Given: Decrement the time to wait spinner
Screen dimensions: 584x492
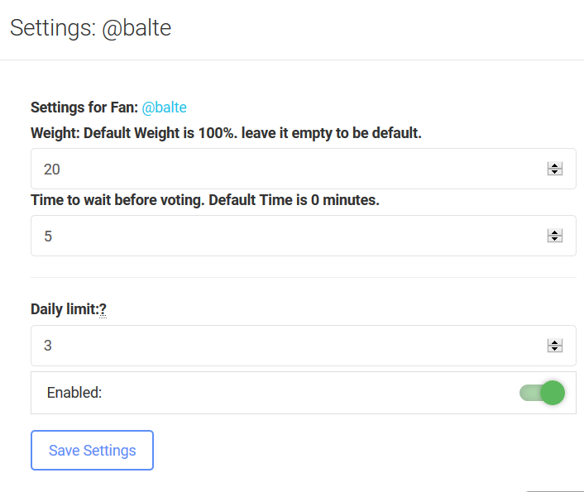Looking at the screenshot, I should coord(555,240).
